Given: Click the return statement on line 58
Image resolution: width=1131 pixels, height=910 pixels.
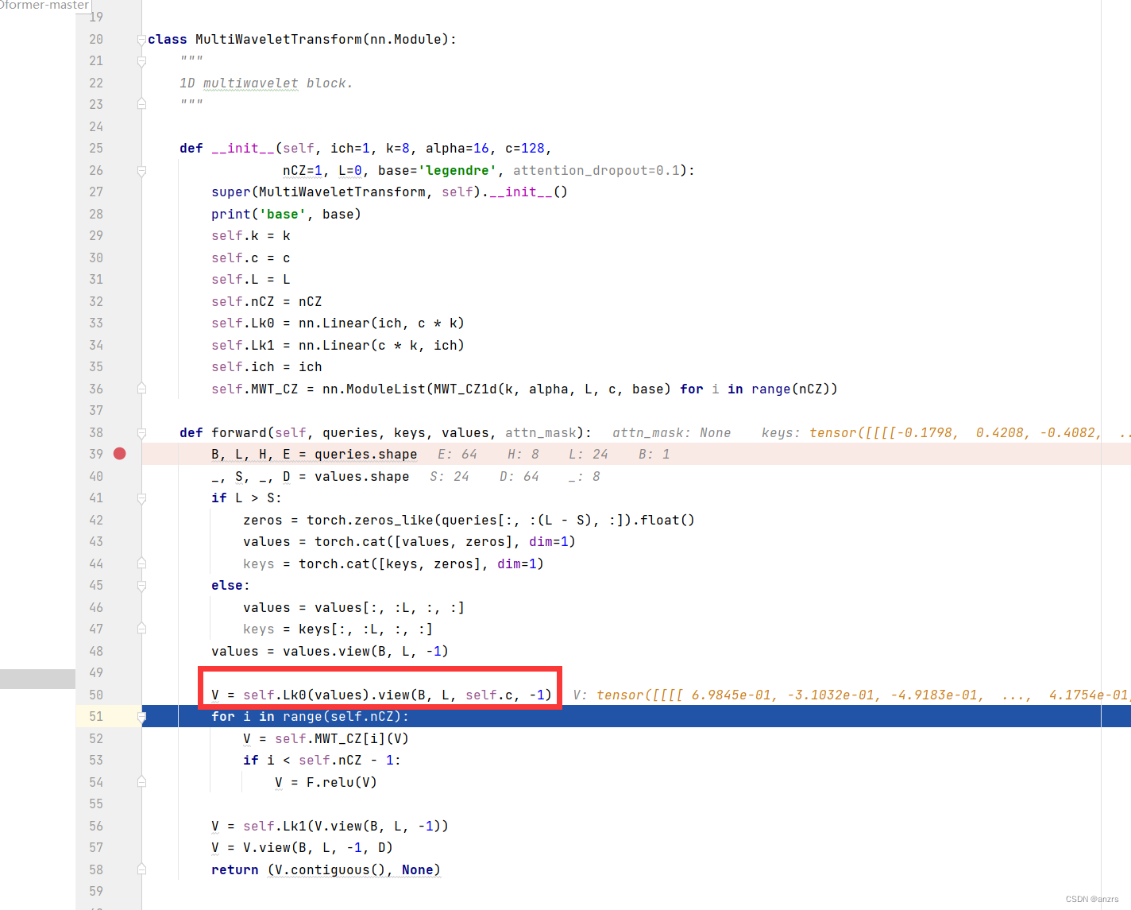Looking at the screenshot, I should 326,869.
